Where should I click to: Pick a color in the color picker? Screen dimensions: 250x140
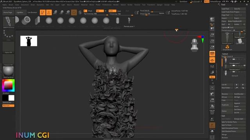pyautogui.click(x=8, y=86)
